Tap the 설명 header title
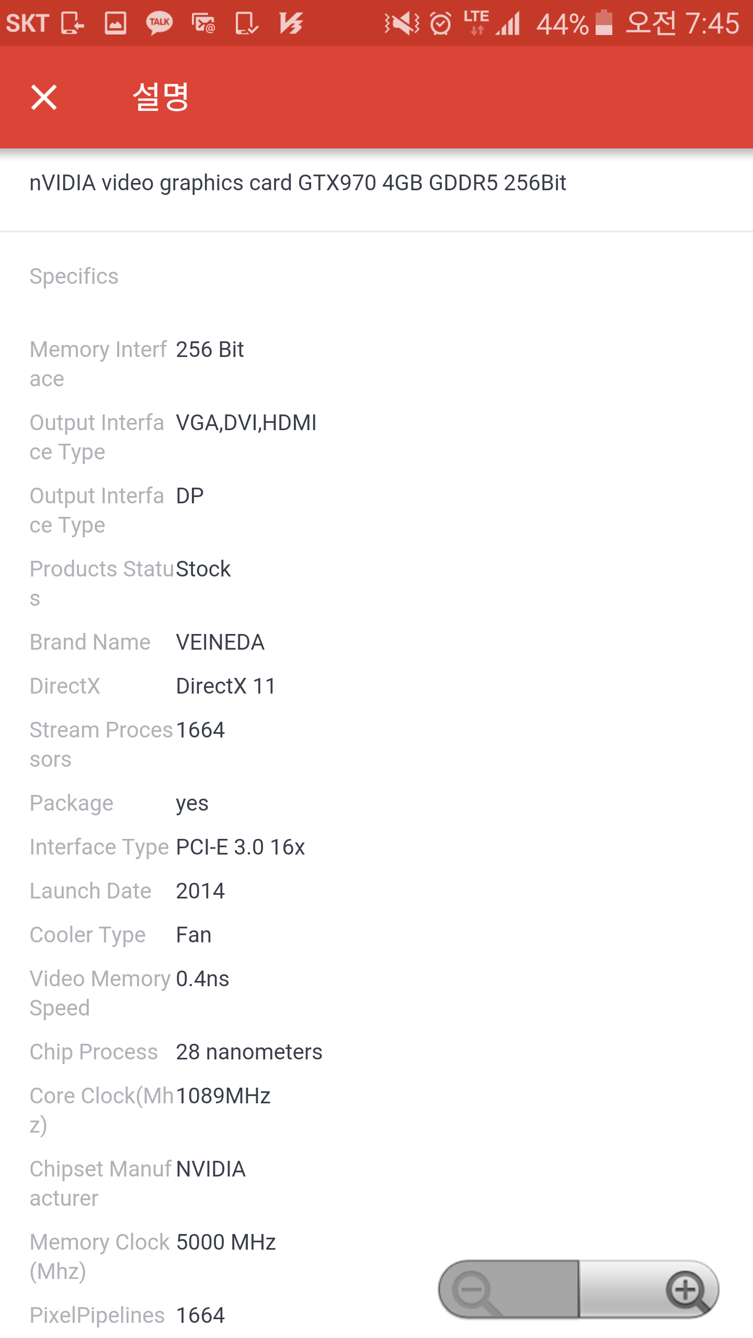Viewport: 753px width, 1338px height. click(x=161, y=97)
